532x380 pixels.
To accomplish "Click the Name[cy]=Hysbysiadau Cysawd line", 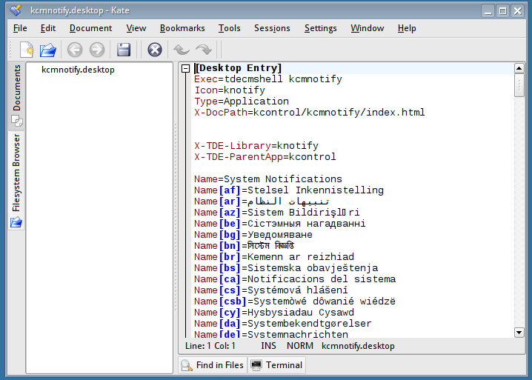I will coord(274,312).
